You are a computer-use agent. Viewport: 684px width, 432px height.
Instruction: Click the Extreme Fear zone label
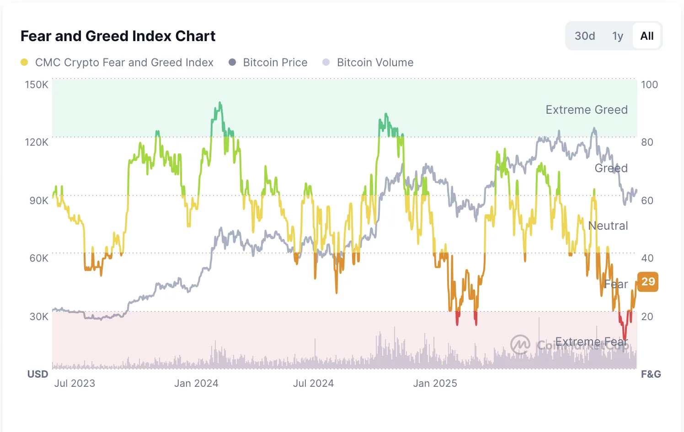tap(592, 342)
